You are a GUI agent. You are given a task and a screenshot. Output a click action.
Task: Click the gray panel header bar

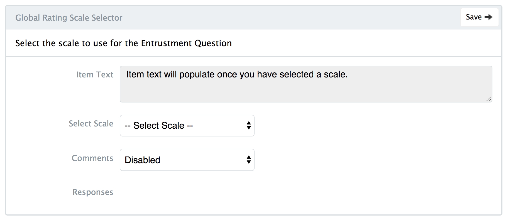click(279, 18)
